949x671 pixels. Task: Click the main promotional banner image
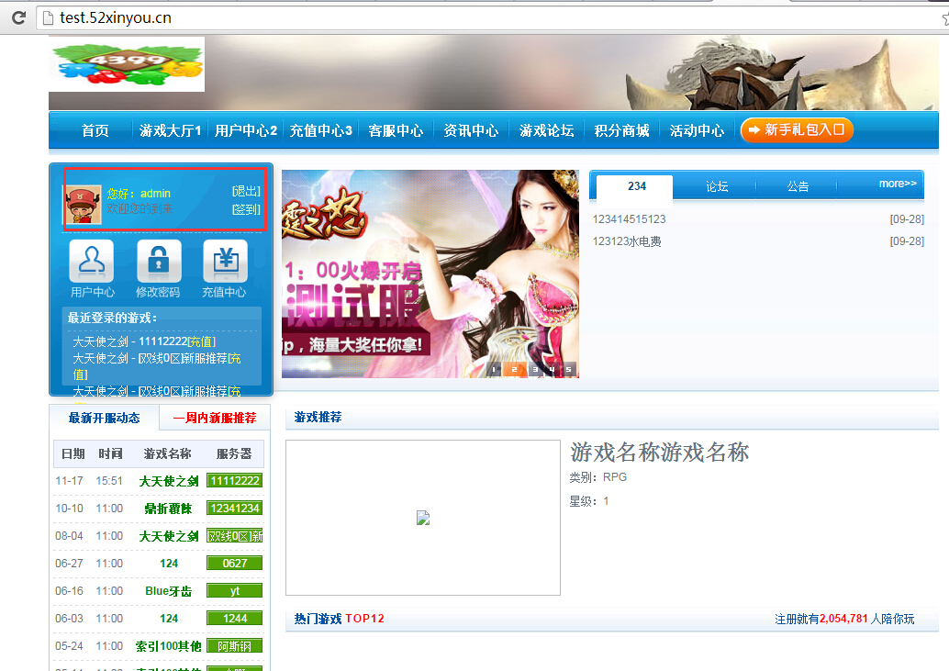tap(430, 274)
